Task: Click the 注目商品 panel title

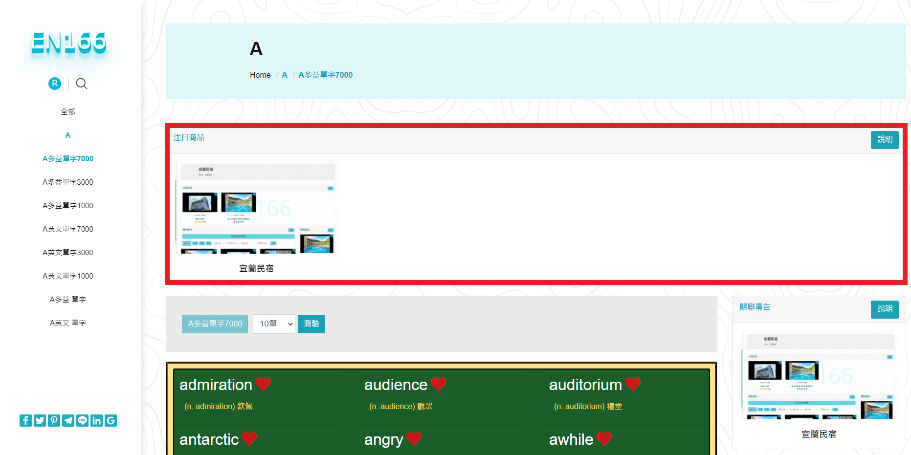Action: click(x=189, y=138)
